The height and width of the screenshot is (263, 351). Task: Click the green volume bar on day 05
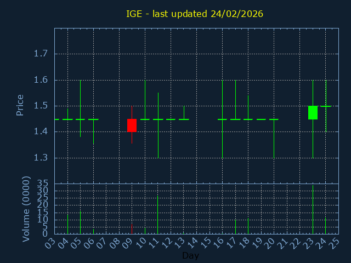pos(81,223)
